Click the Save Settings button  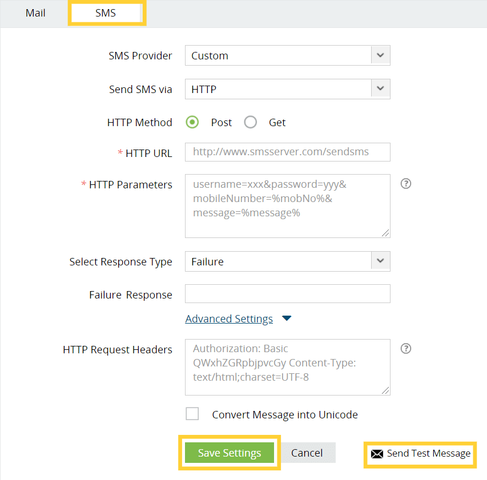pyautogui.click(x=230, y=453)
